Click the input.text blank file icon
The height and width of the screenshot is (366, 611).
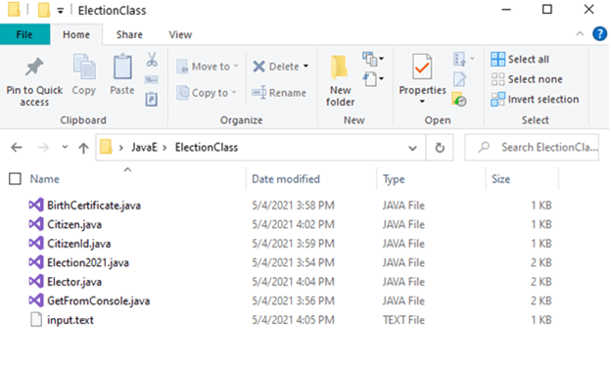point(36,320)
